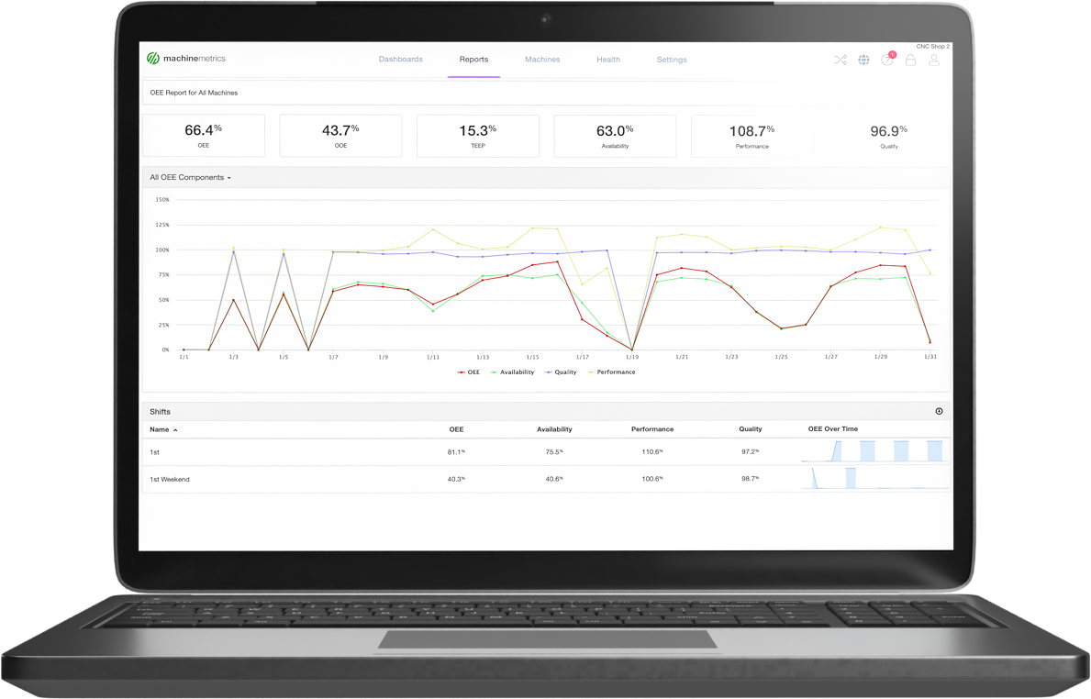Image resolution: width=1091 pixels, height=699 pixels.
Task: Open the OEE Report for All Machines selector
Action: point(195,93)
